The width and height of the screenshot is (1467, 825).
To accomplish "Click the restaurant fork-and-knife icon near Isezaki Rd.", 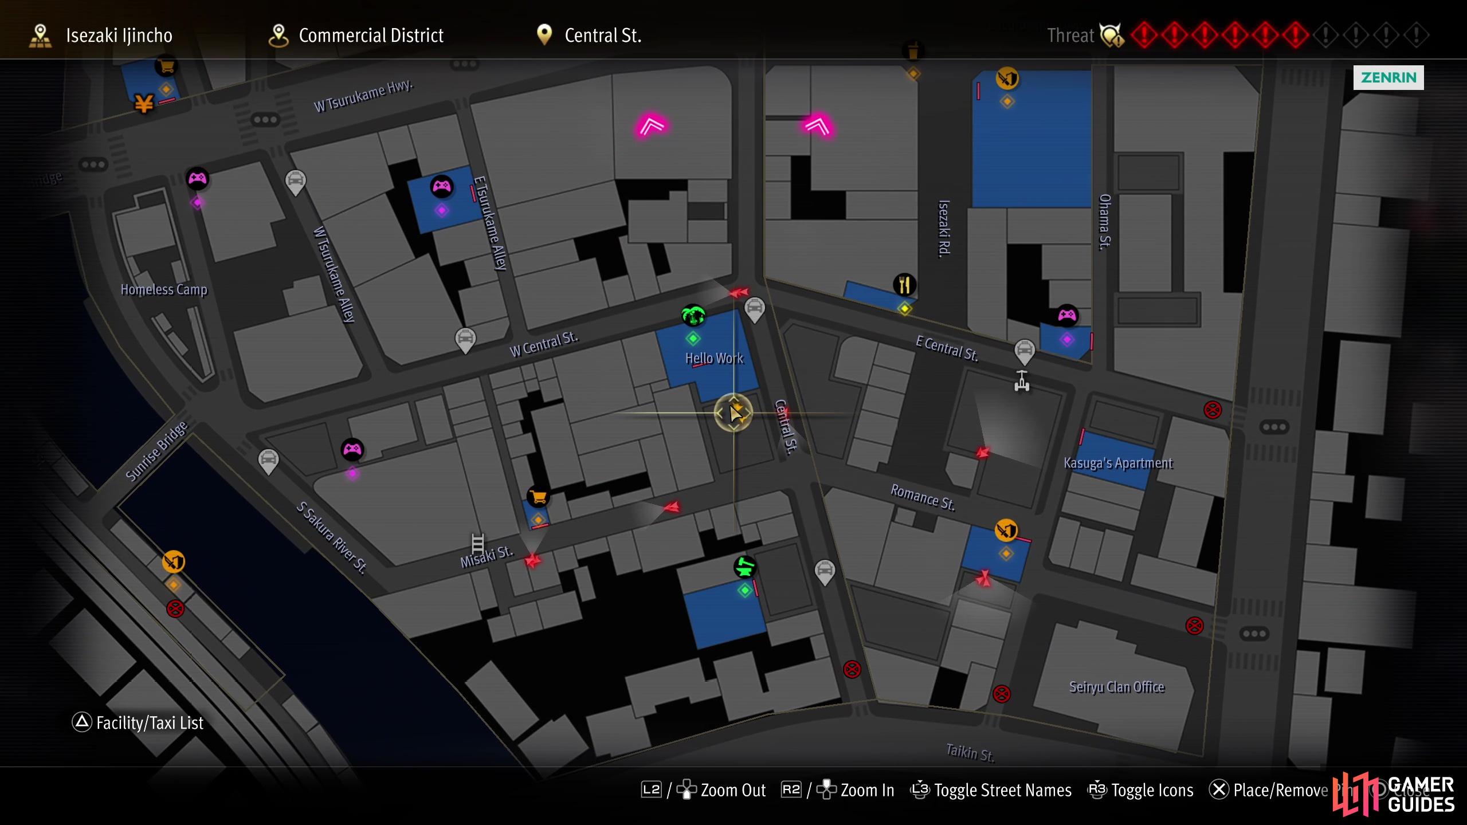I will [904, 284].
